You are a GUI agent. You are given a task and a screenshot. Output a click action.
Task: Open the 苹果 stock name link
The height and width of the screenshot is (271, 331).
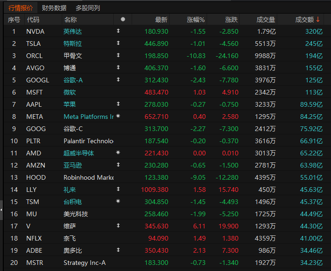[x=70, y=104]
